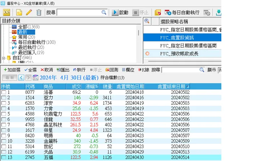The width and height of the screenshot is (267, 161).
Task: Check the box for row 2 亞力
Action: (x=4, y=97)
